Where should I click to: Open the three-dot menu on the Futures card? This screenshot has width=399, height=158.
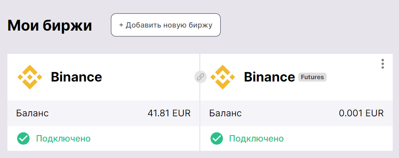click(x=382, y=64)
